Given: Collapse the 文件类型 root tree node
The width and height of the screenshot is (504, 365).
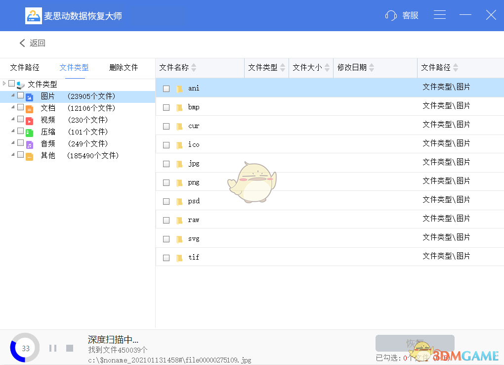Looking at the screenshot, I should (x=4, y=84).
